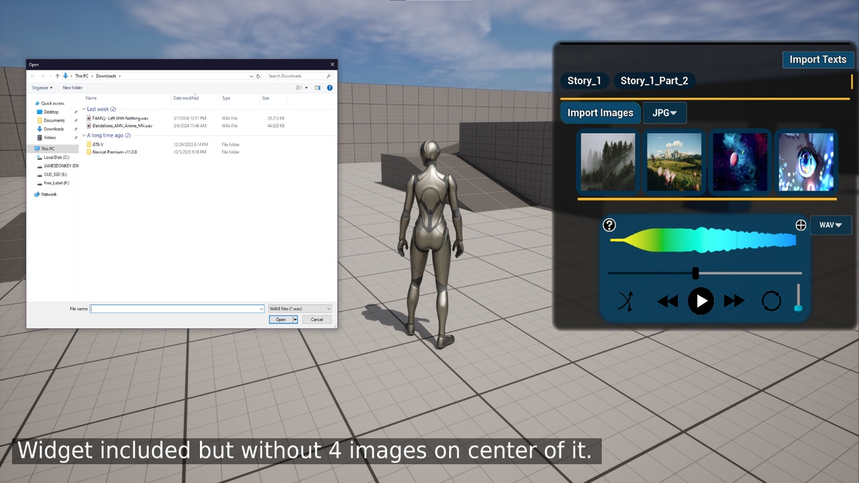Select the planet space image thumbnail
The image size is (859, 483).
(x=740, y=162)
